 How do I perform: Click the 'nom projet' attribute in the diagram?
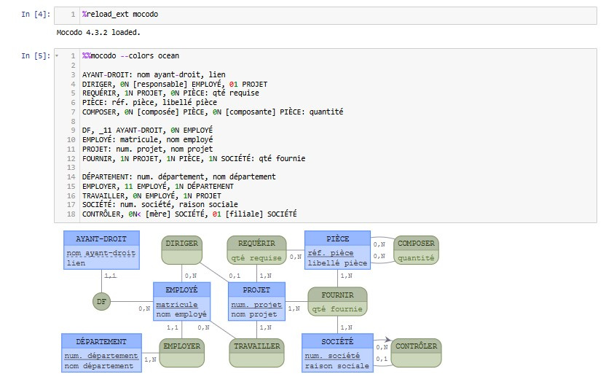pyautogui.click(x=254, y=314)
